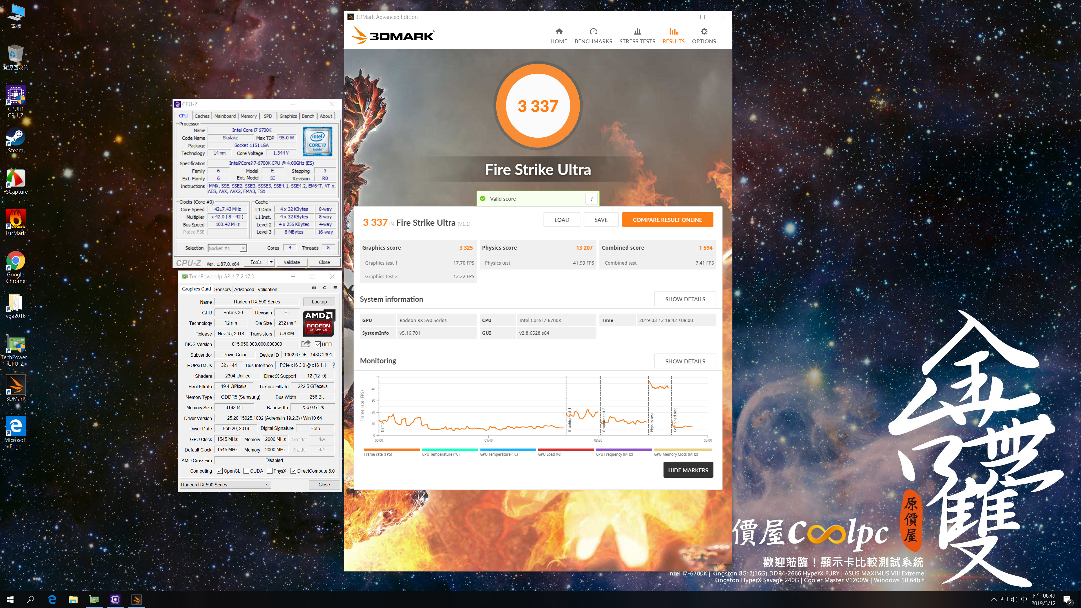The width and height of the screenshot is (1081, 608).
Task: Toggle CPU Frequency (MHz) monitoring legend
Action: coord(623,452)
